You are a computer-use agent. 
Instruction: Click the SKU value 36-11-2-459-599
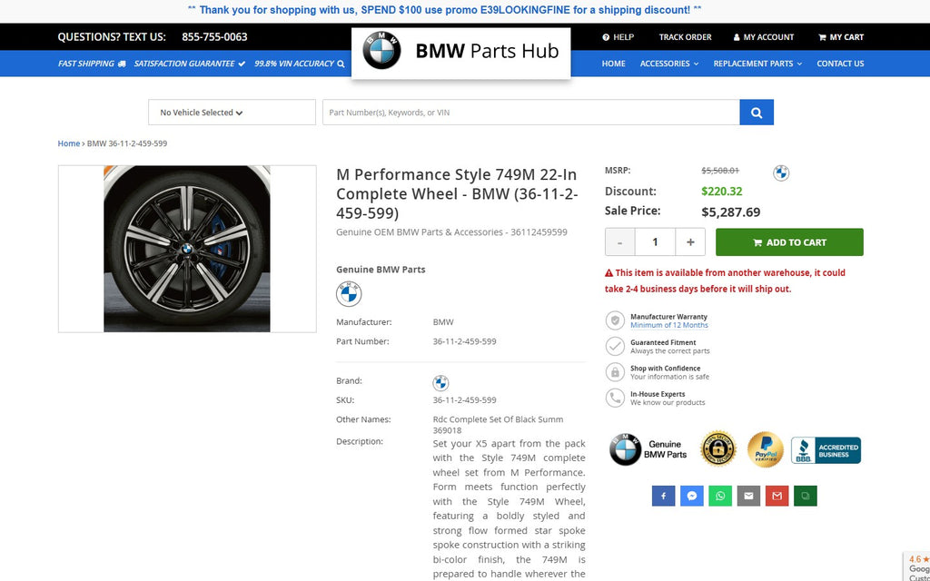coord(464,400)
